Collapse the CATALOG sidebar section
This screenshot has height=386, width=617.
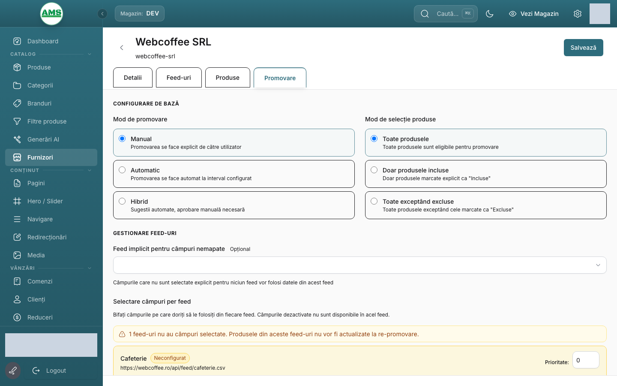(90, 54)
